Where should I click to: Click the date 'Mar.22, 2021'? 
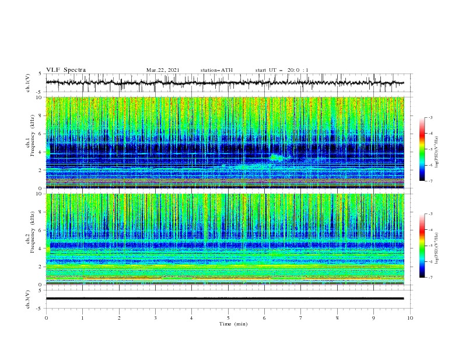[x=163, y=70]
